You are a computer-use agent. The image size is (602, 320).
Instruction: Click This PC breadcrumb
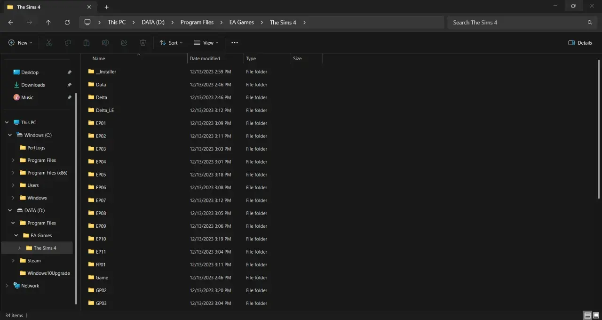coord(117,22)
